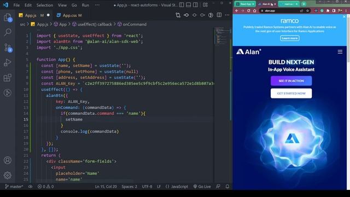This screenshot has height=197, width=350.
Task: Click the UTF-8 encoding status entry
Action: [147, 187]
